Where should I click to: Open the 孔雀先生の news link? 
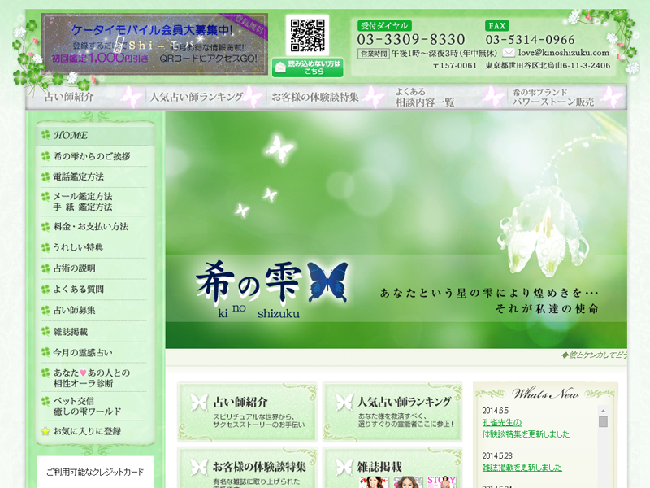tap(501, 422)
